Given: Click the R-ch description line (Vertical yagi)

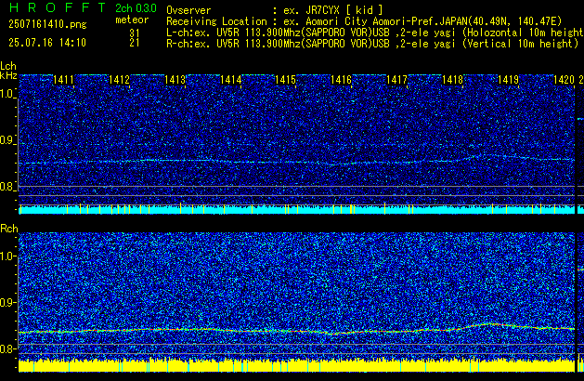Looking at the screenshot, I should point(372,44).
